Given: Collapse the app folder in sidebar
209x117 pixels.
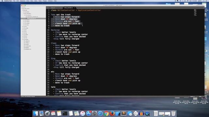Looking at the screenshot, I should click(x=23, y=10).
